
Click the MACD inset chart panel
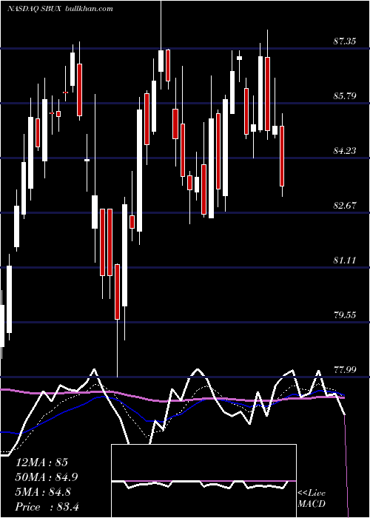pyautogui.click(x=203, y=481)
